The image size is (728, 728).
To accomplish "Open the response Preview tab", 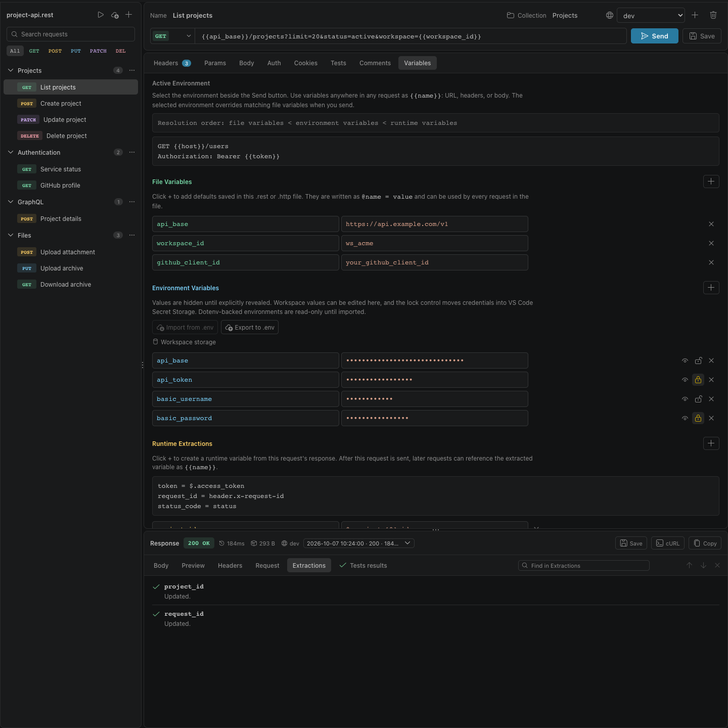I will tap(193, 566).
